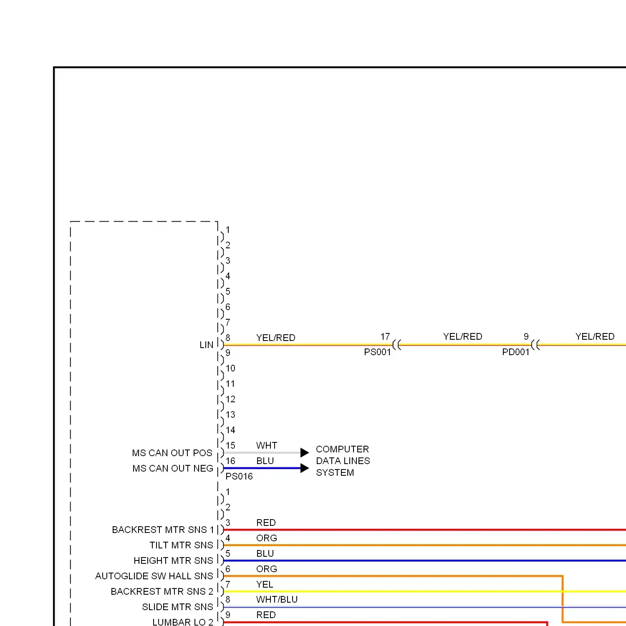Click the RED label on BACKREST MTR SNS 1 wire

pos(266,523)
